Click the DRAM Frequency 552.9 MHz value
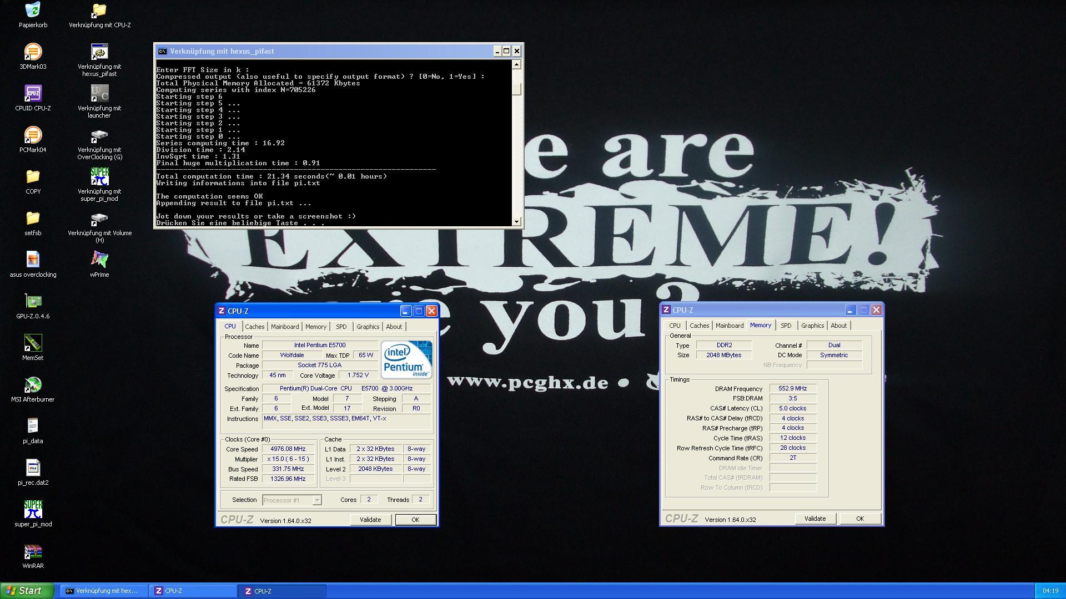The image size is (1066, 599). coord(793,388)
